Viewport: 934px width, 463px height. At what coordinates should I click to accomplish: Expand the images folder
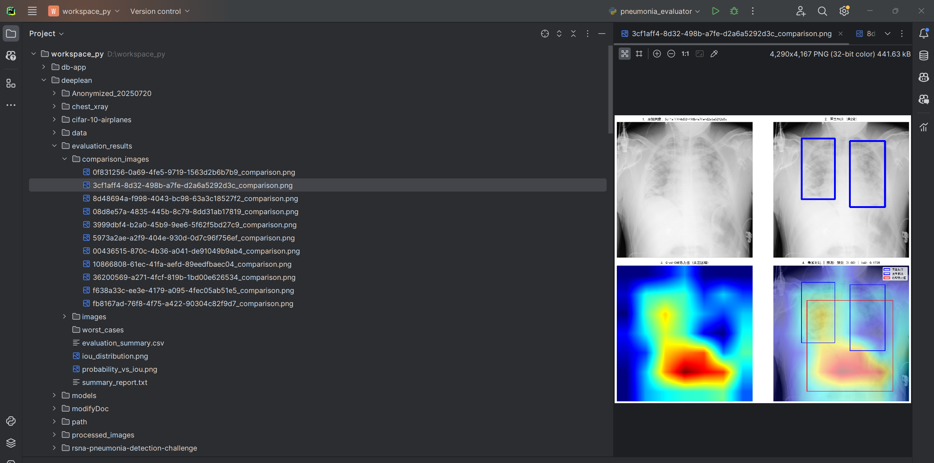pos(65,317)
